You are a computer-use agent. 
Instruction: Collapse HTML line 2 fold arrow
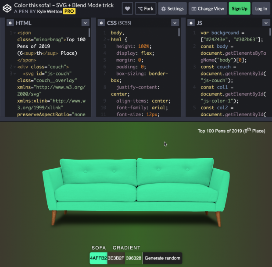pos(15,67)
